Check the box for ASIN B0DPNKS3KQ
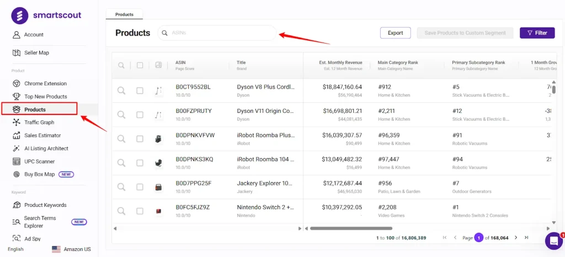565x257 pixels. point(140,163)
